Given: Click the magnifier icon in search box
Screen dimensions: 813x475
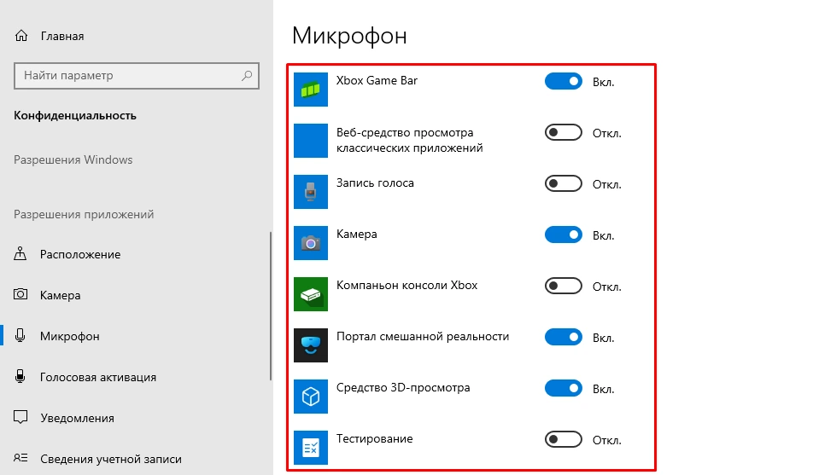Looking at the screenshot, I should click(247, 76).
